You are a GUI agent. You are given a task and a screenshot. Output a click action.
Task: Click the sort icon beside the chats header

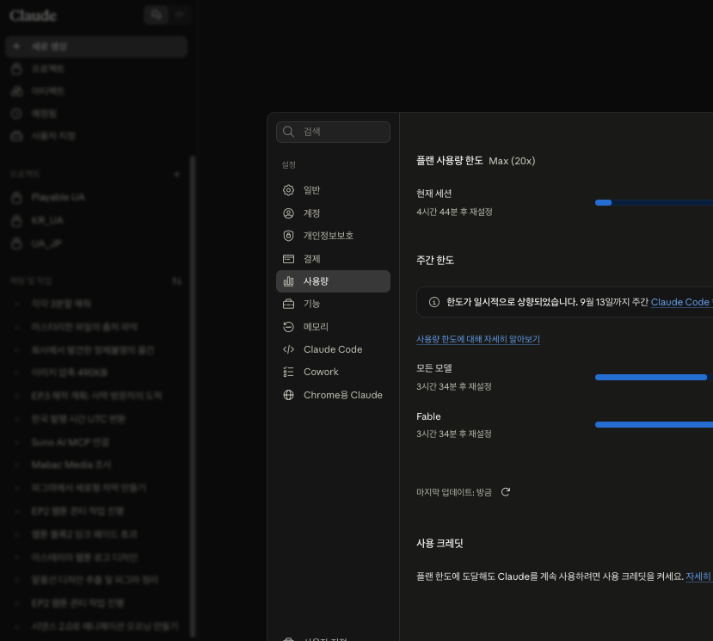(x=177, y=281)
